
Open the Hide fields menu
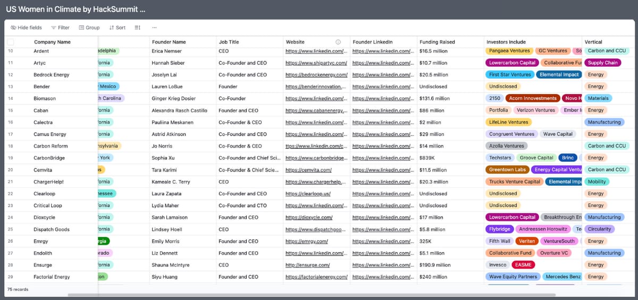[x=26, y=28]
